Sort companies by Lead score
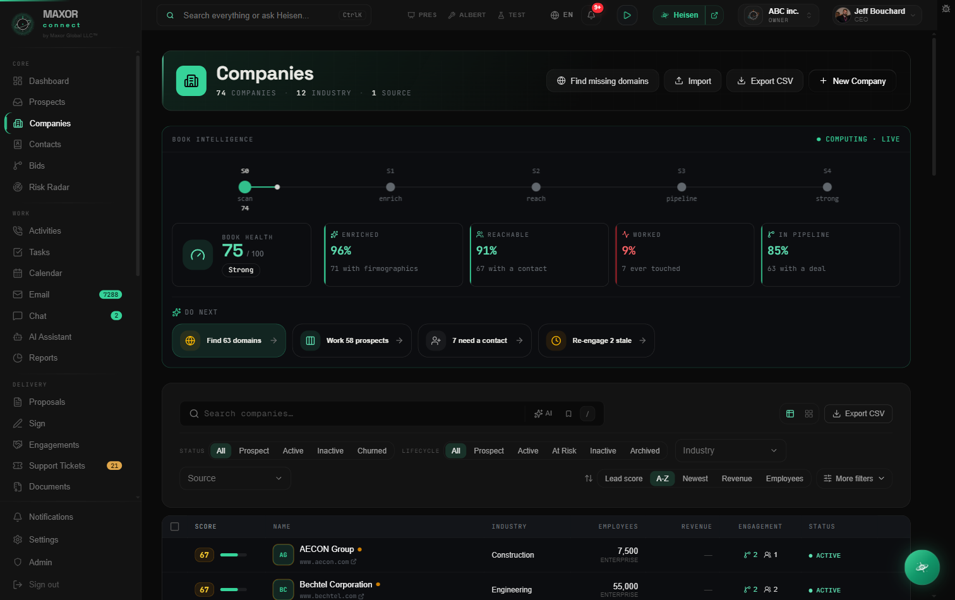 (x=623, y=479)
